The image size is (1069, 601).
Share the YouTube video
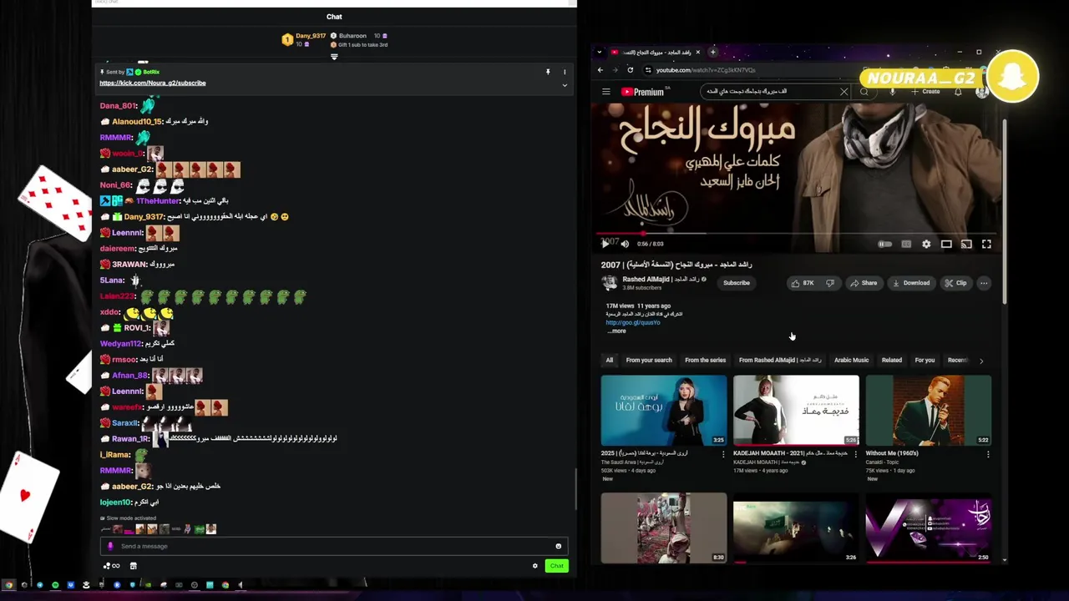point(864,283)
